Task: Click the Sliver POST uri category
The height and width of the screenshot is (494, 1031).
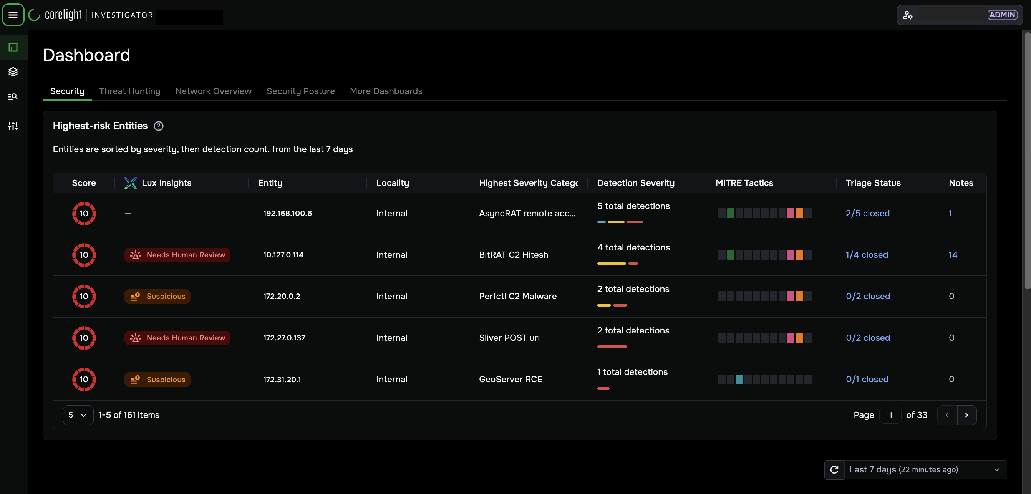Action: (509, 338)
